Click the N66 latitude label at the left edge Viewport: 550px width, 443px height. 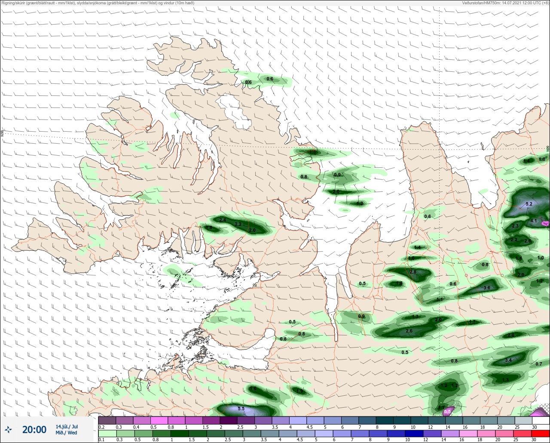3,134
